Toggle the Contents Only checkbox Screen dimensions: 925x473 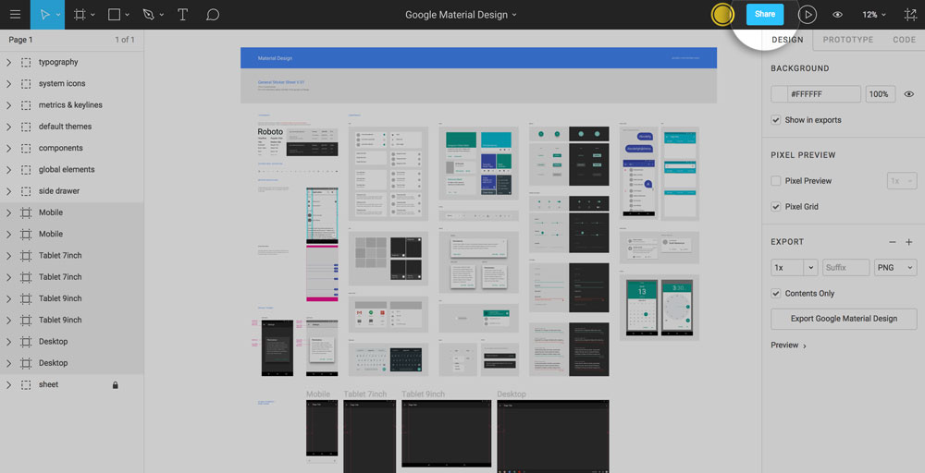click(x=776, y=294)
